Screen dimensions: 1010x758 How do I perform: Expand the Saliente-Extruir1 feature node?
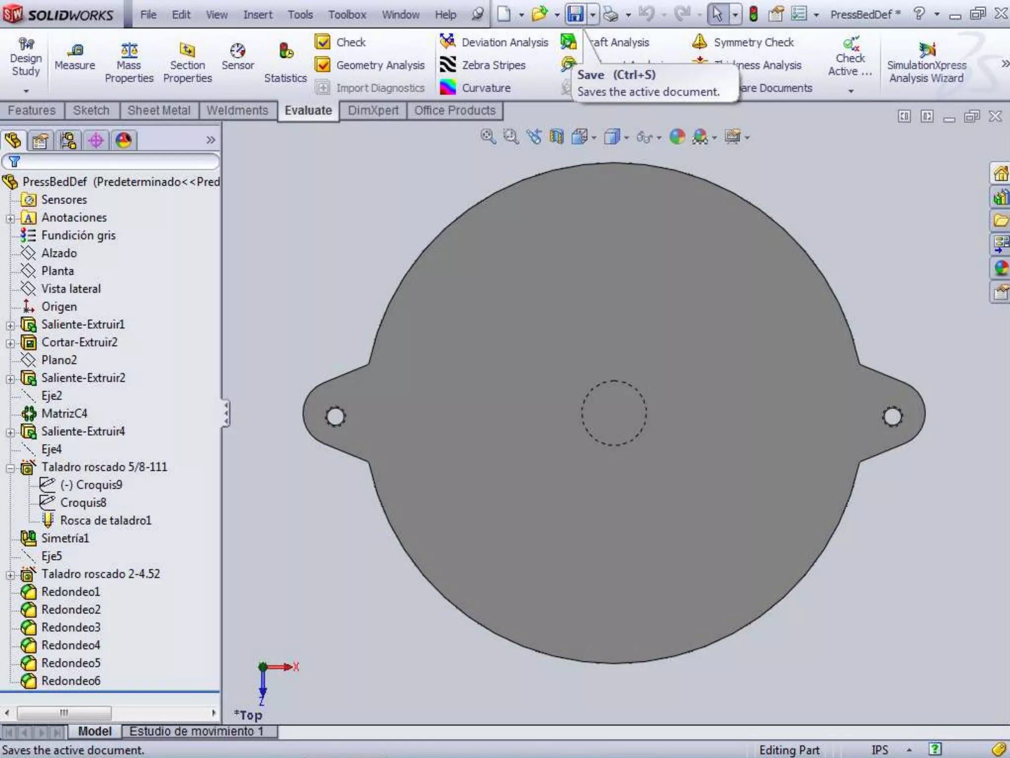[10, 325]
